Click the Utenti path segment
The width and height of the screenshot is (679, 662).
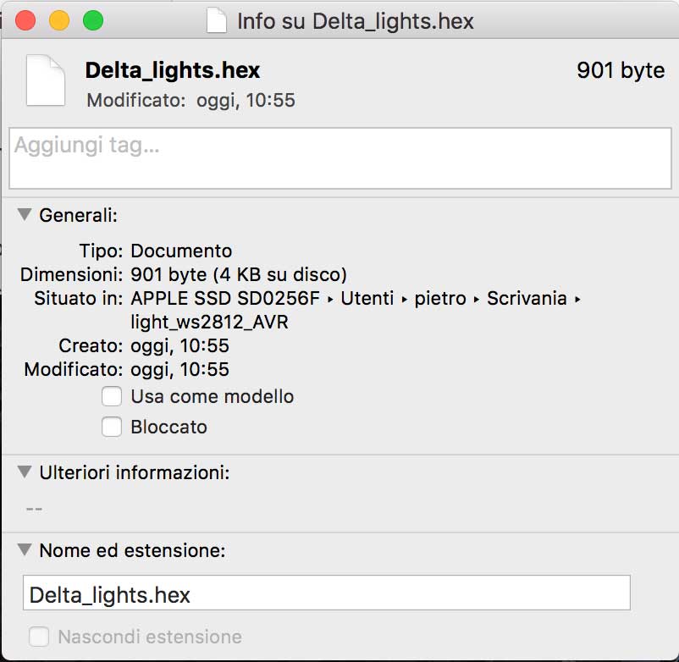click(x=367, y=298)
